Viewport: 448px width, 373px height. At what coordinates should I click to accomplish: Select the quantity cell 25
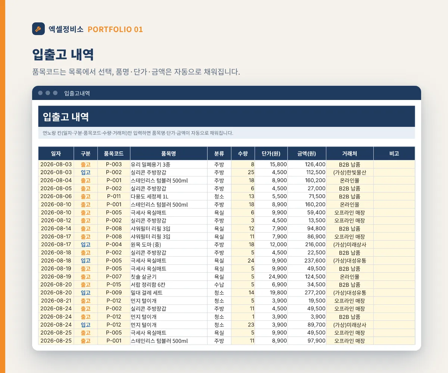(x=243, y=172)
